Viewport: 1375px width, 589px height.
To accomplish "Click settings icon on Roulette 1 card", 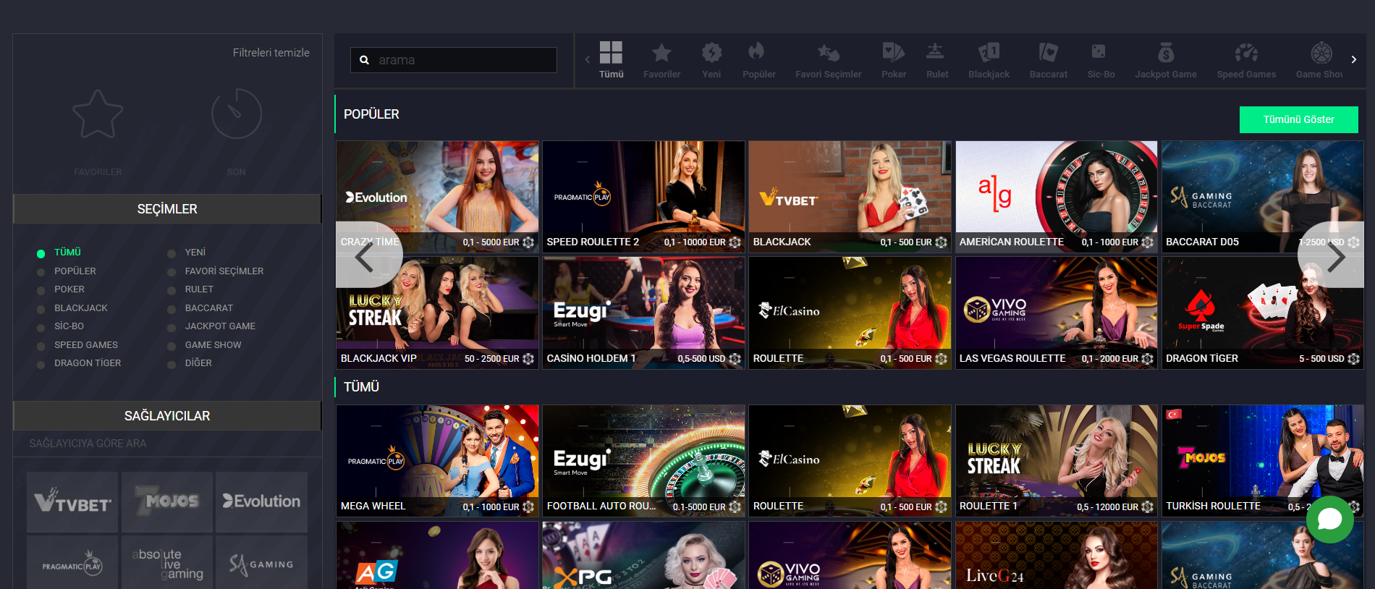I will 1147,507.
